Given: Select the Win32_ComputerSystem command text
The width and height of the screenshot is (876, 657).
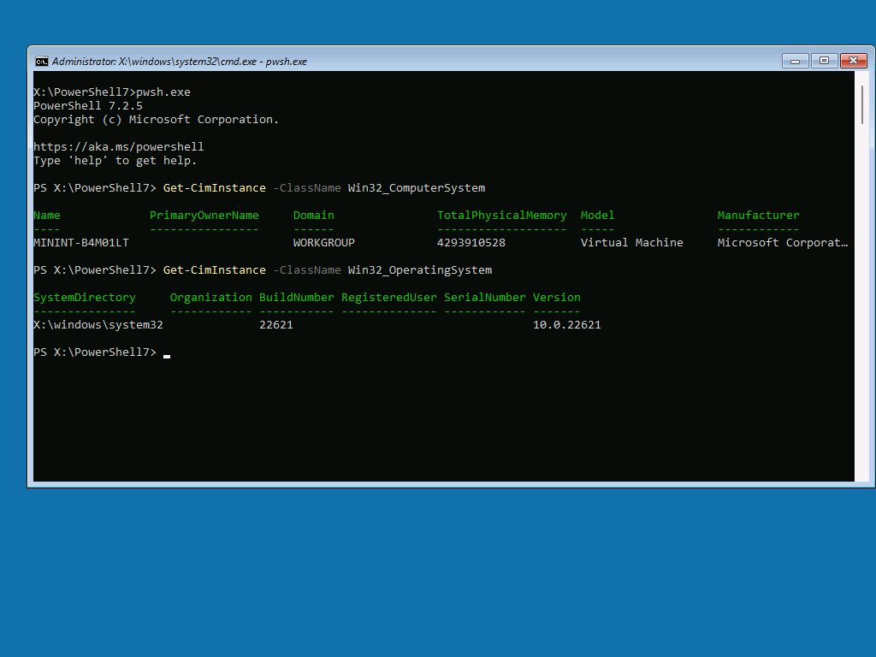Looking at the screenshot, I should tap(417, 187).
